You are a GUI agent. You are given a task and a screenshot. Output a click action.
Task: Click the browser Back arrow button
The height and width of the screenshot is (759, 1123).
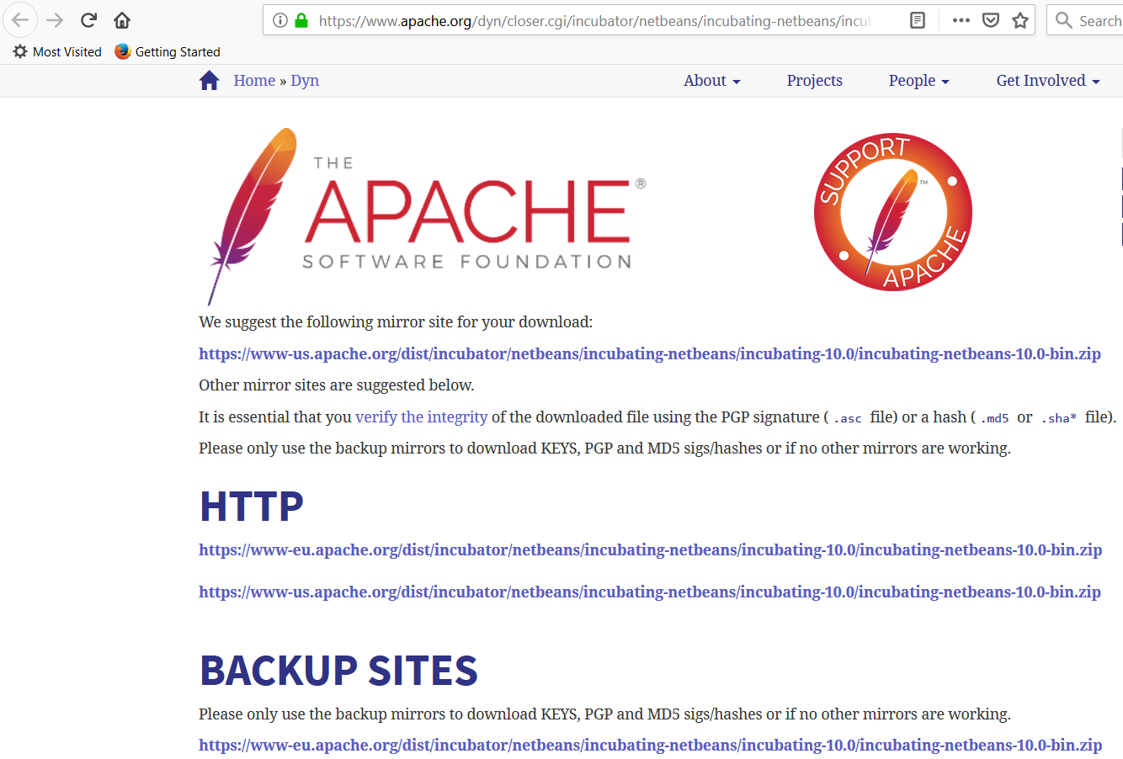[20, 20]
